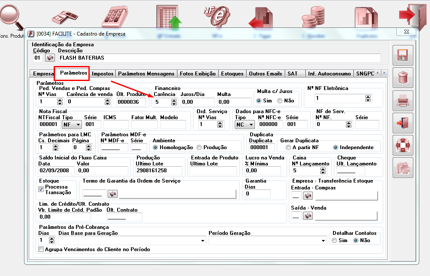Open company code lookup binoculars icon
This screenshot has height=276, width=430.
tap(50, 57)
